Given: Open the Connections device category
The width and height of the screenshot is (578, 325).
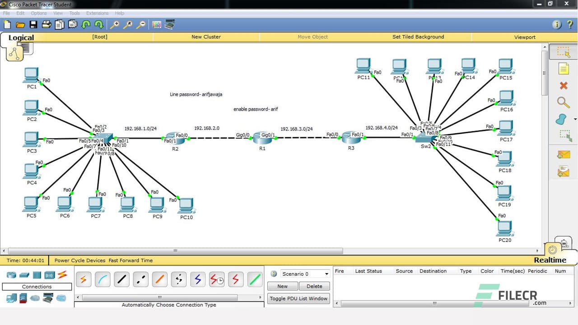Looking at the screenshot, I should pos(62,275).
